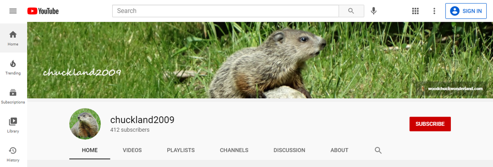Click the YouTube logo
This screenshot has width=493, height=167.
pos(43,11)
